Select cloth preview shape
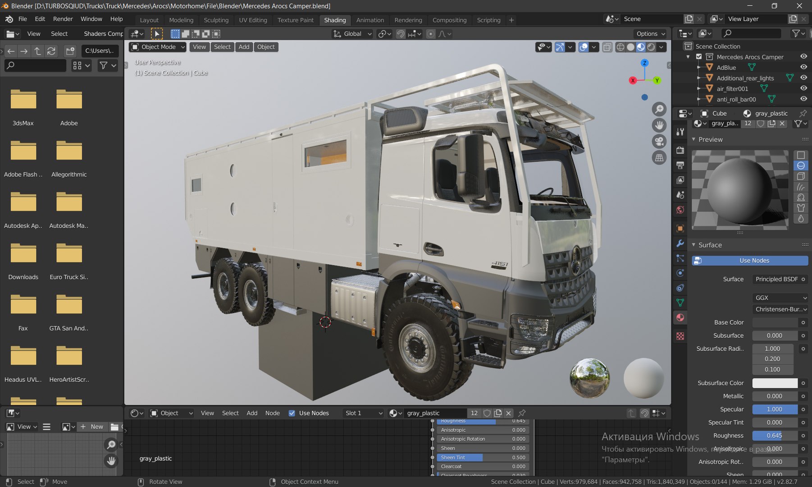Screen dimensions: 812x487 801,208
